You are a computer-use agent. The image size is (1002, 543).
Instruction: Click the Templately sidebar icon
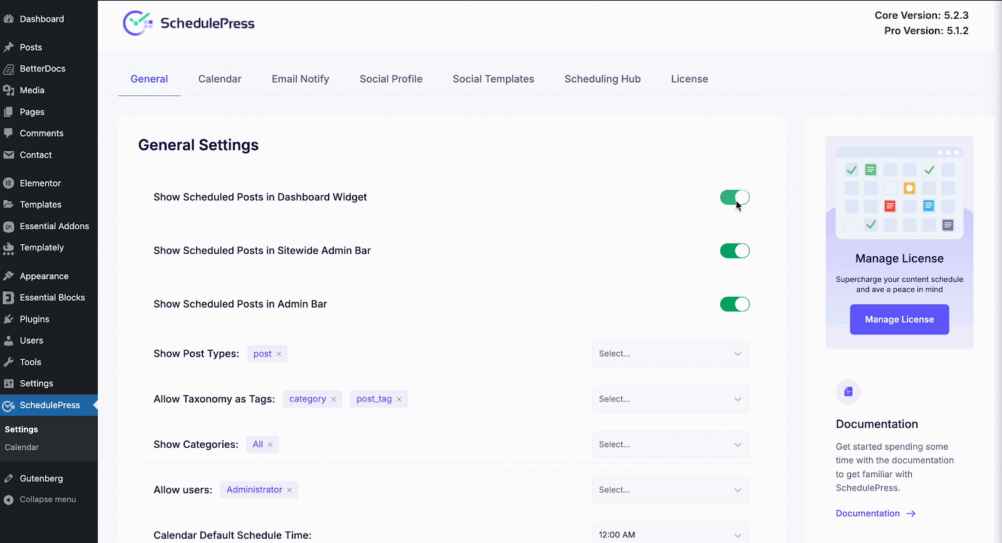(x=9, y=248)
